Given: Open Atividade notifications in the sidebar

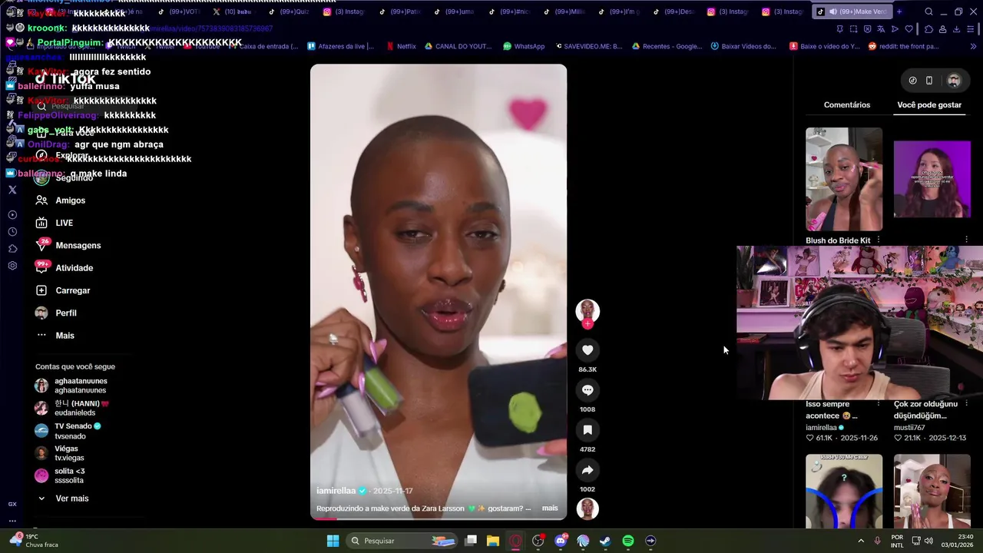Looking at the screenshot, I should point(64,268).
